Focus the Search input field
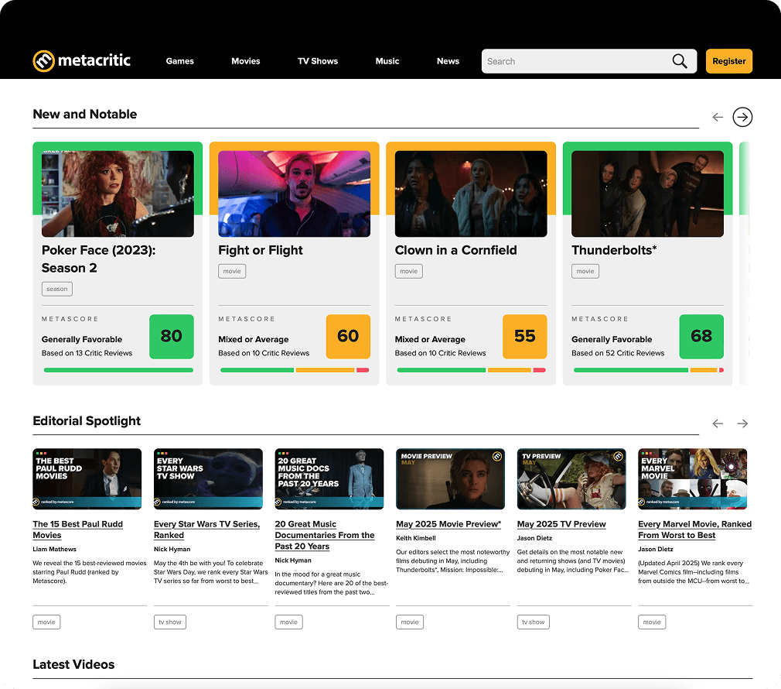 point(588,61)
